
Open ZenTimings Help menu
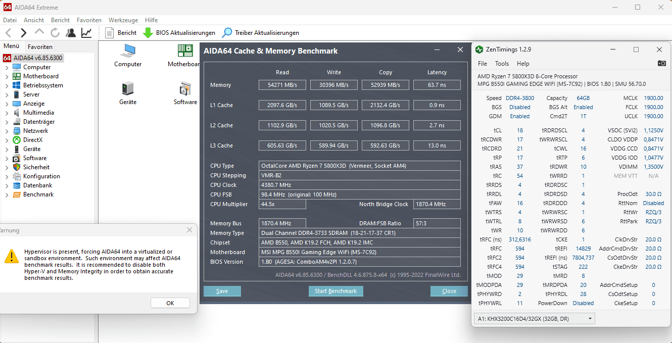click(523, 64)
